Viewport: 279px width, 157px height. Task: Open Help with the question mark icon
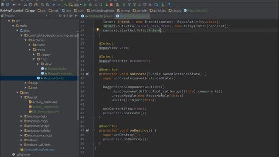tap(169, 5)
